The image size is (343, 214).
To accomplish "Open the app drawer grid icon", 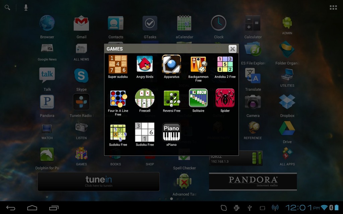I will coord(333,8).
